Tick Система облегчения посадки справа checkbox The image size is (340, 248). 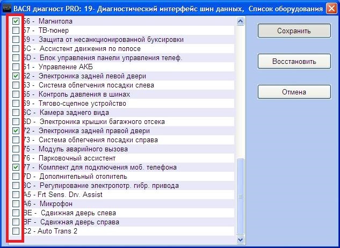(16, 140)
